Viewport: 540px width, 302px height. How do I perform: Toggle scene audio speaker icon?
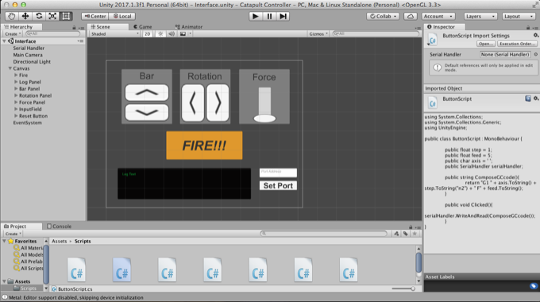coord(172,34)
